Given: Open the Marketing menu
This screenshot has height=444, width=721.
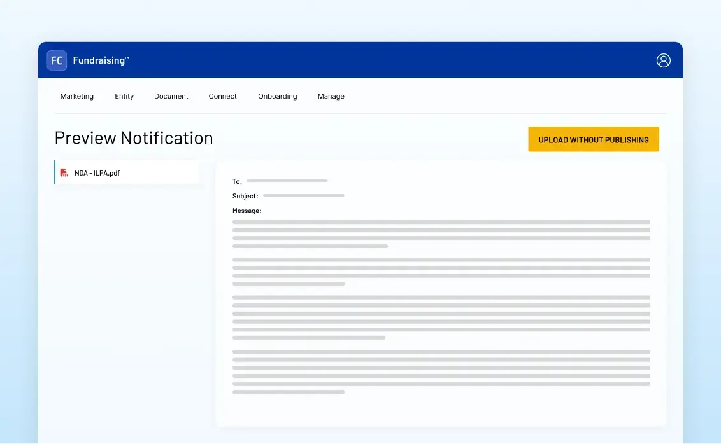Looking at the screenshot, I should [77, 97].
